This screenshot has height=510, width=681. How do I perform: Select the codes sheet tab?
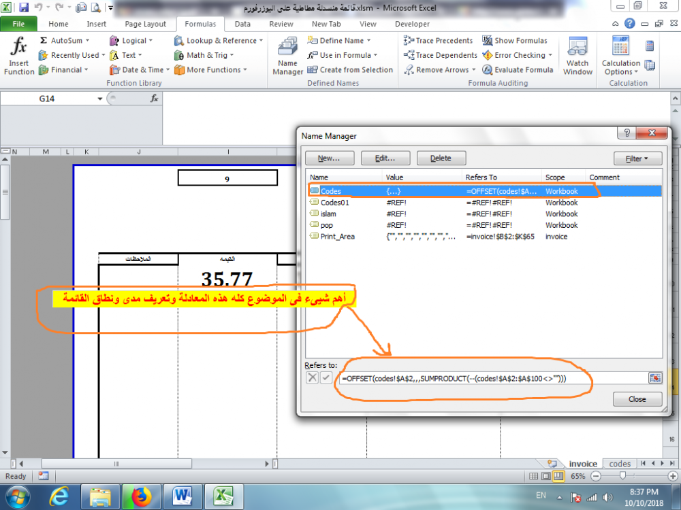(620, 464)
